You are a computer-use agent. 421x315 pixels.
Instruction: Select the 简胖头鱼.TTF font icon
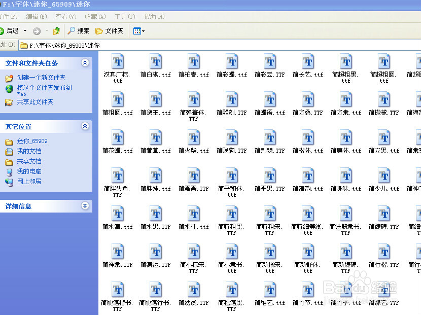pyautogui.click(x=118, y=176)
